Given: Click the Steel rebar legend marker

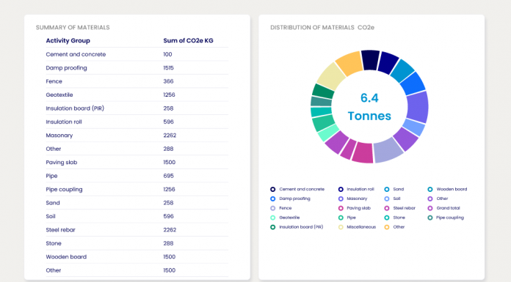Looking at the screenshot, I should 387,208.
